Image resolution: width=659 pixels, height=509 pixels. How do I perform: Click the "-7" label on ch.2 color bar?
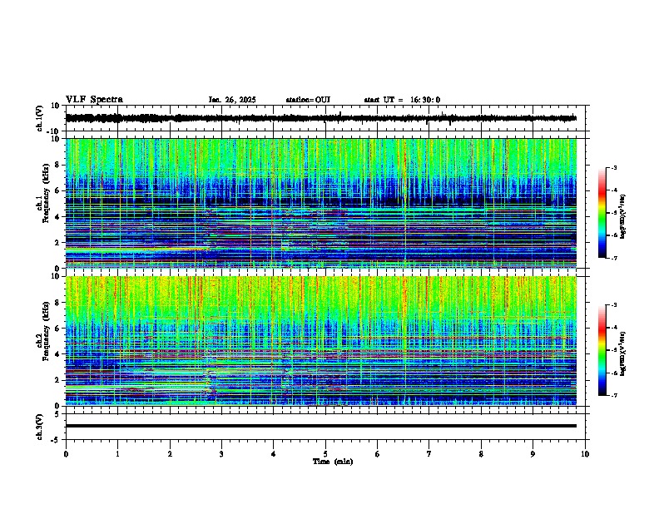click(613, 395)
